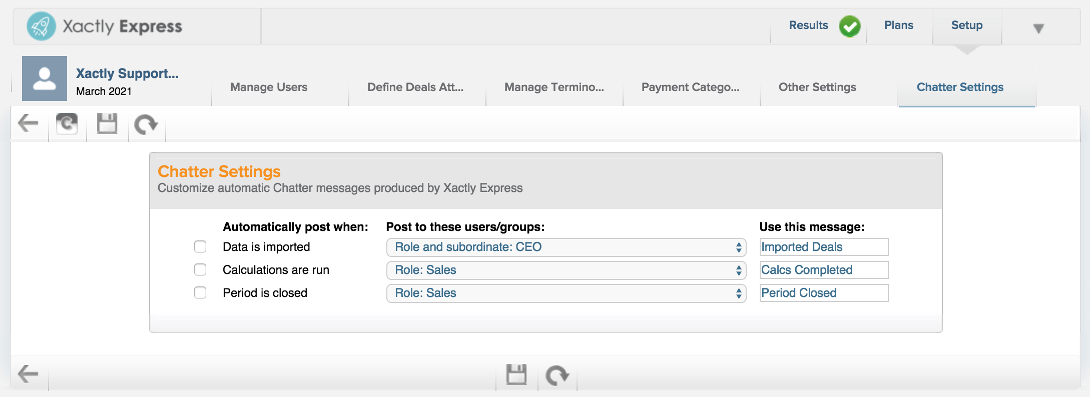Click the bottom bar circular redo arrow

(558, 375)
